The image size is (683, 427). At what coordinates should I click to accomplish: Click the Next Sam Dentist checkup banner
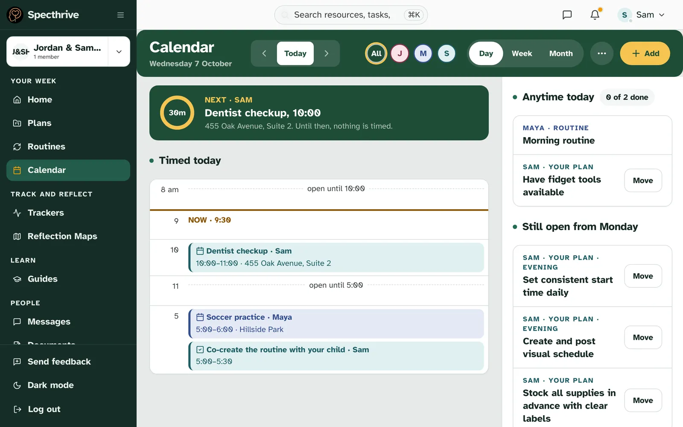(x=319, y=113)
